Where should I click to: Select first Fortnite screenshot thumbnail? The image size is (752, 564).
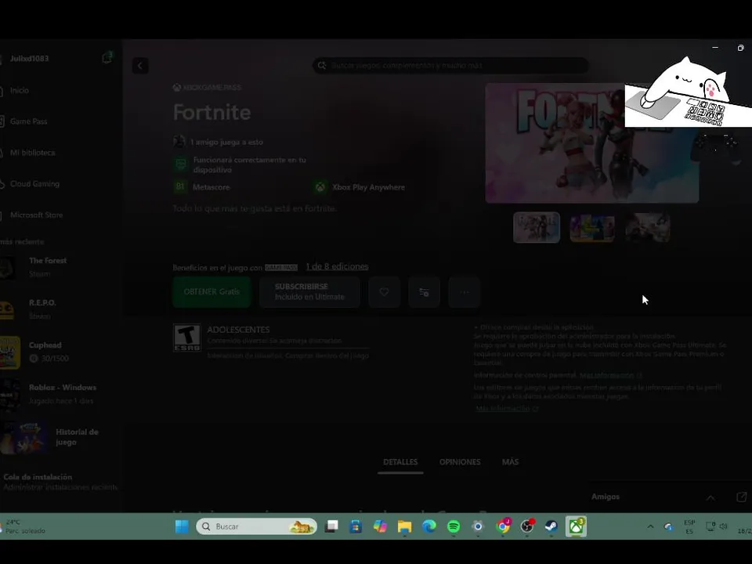pyautogui.click(x=536, y=227)
